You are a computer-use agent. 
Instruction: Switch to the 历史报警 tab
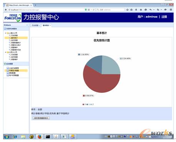(35, 25)
